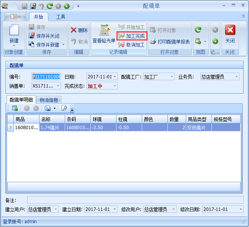249x227 pixels.
Task: Open the 配镜工厂 factory dropdown
Action: point(172,77)
